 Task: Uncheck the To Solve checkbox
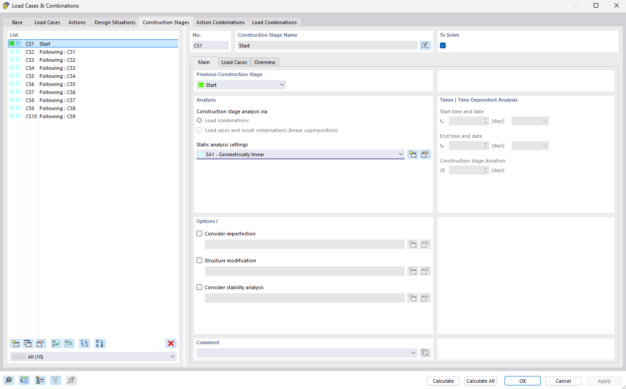coord(443,45)
